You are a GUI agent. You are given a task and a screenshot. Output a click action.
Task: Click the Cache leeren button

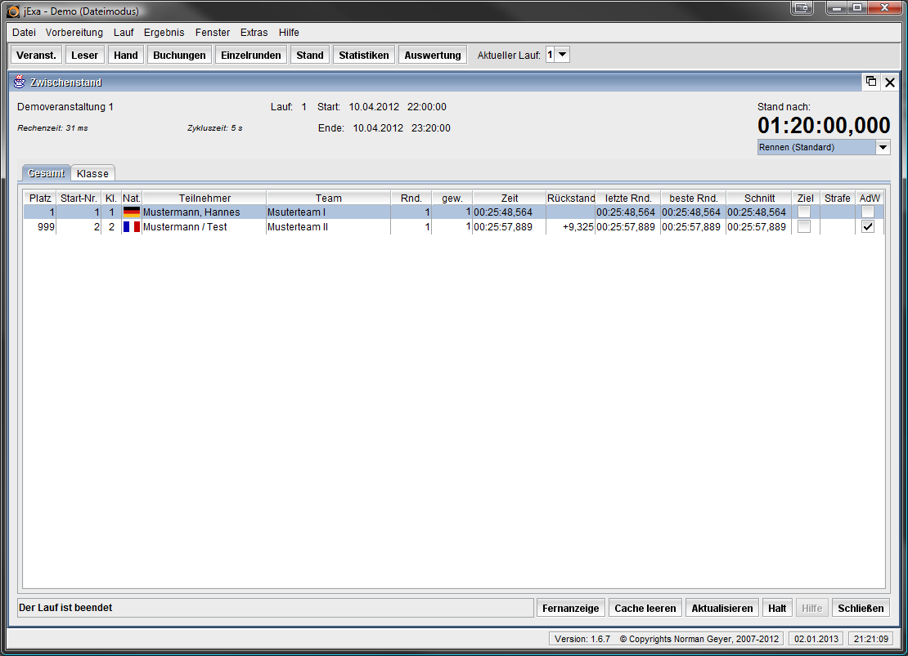[645, 608]
